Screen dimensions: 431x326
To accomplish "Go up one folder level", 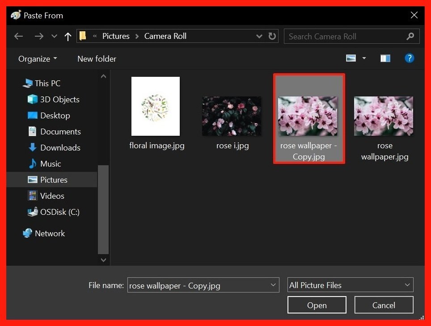I will [x=68, y=36].
